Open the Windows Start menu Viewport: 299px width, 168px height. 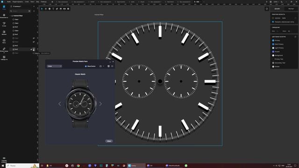tap(3, 166)
